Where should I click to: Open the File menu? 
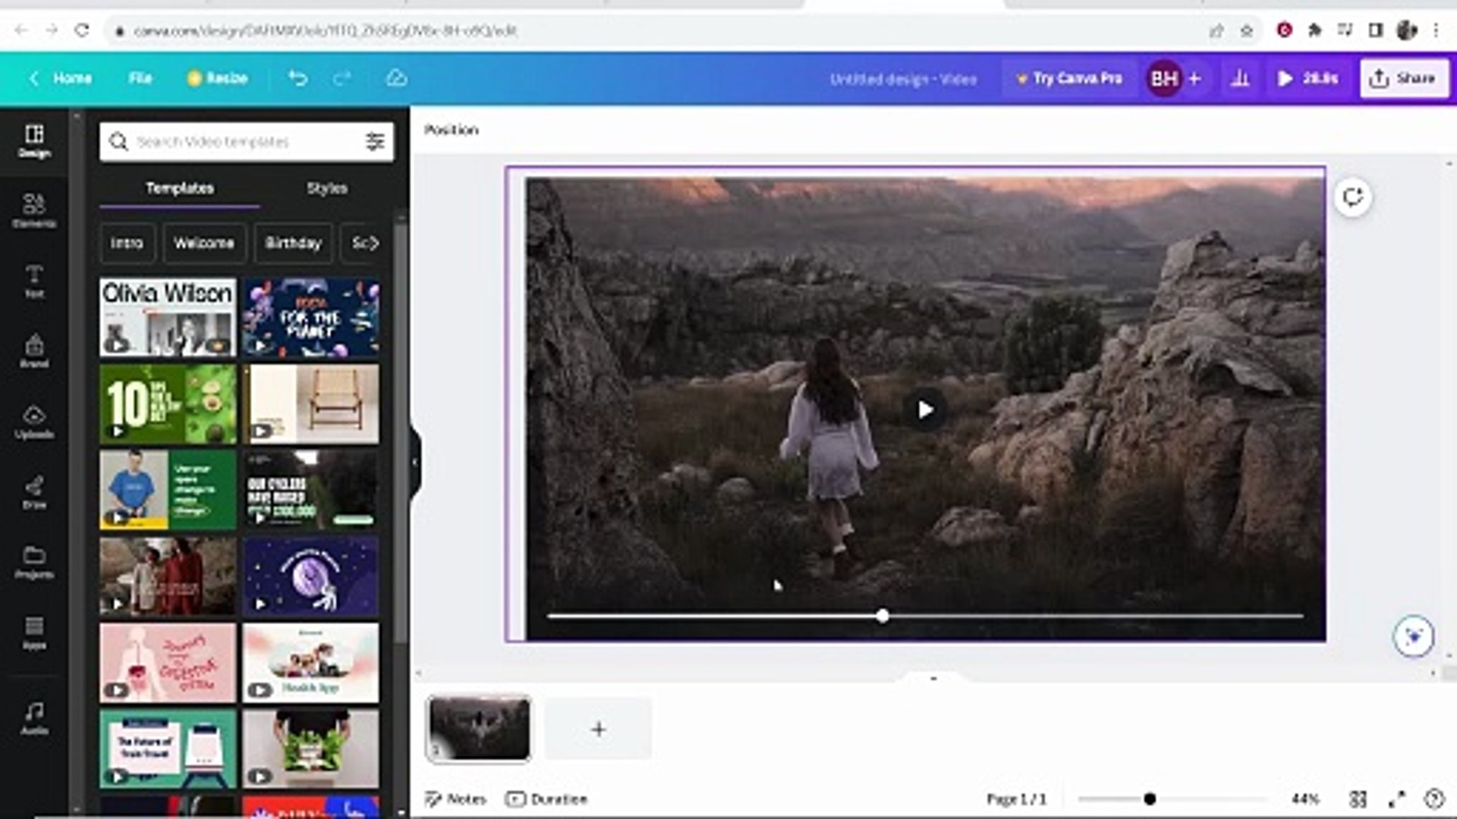140,78
